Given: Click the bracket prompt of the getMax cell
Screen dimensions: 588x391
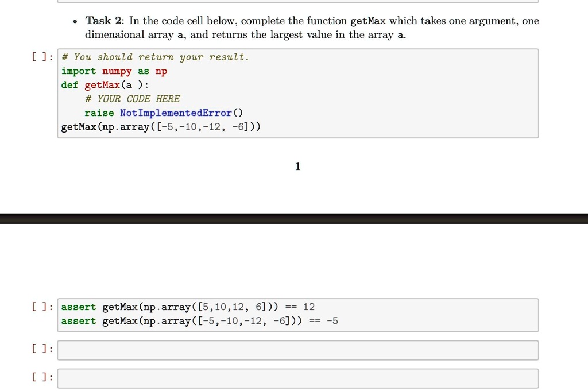Looking at the screenshot, I should pyautogui.click(x=39, y=56).
